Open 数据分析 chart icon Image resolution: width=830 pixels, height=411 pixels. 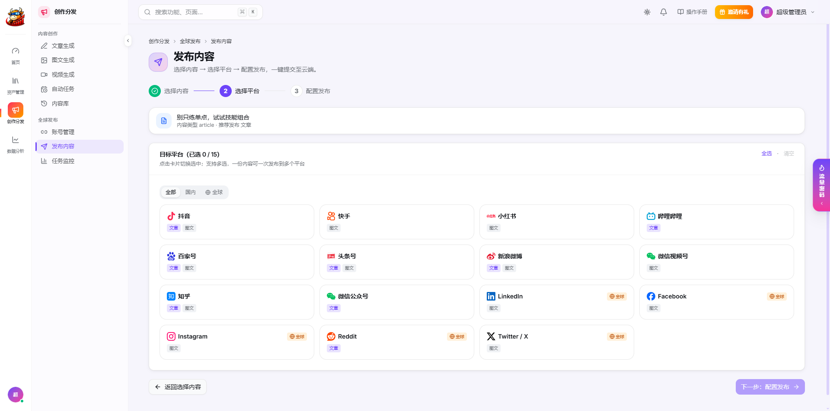coord(16,144)
